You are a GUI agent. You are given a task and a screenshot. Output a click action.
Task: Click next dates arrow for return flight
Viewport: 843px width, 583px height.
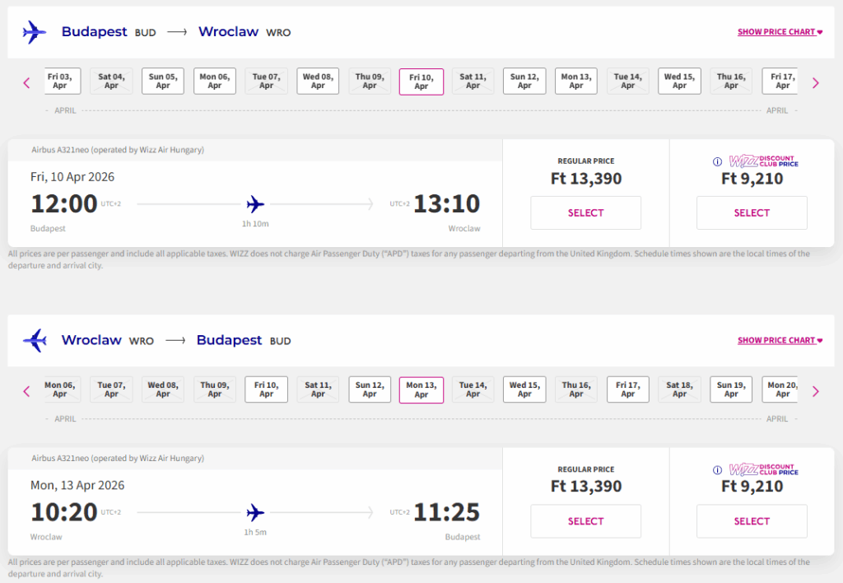click(x=816, y=391)
